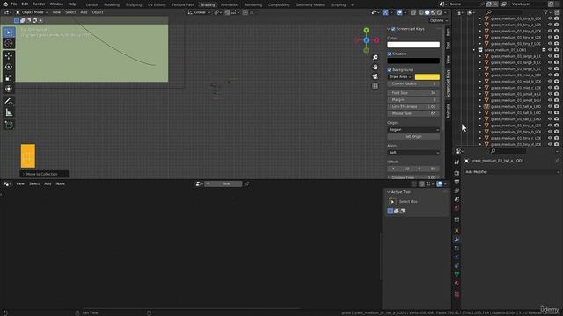
Task: Switch to the Shading workspace tab
Action: click(208, 4)
